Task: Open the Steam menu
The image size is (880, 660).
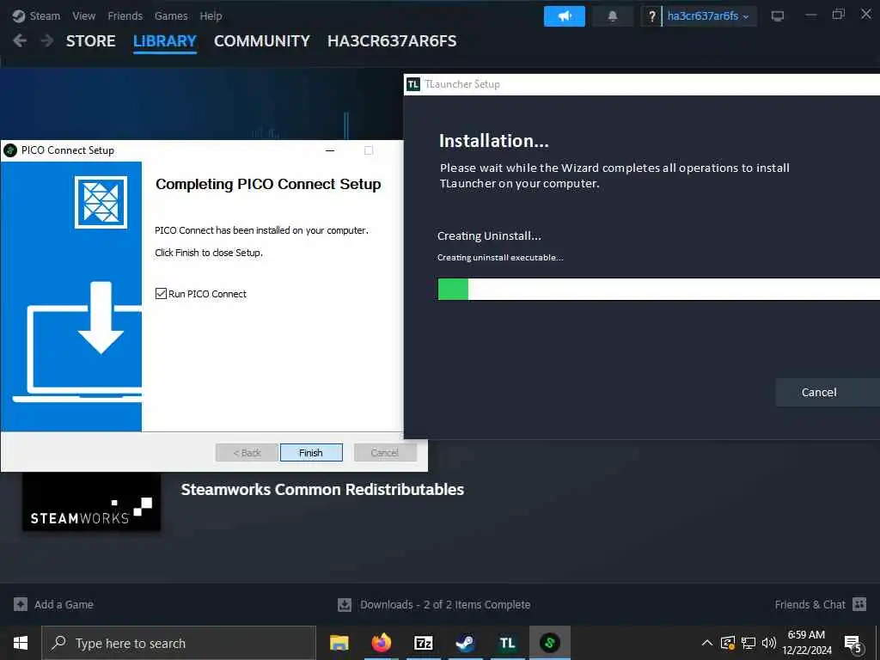Action: pyautogui.click(x=45, y=15)
